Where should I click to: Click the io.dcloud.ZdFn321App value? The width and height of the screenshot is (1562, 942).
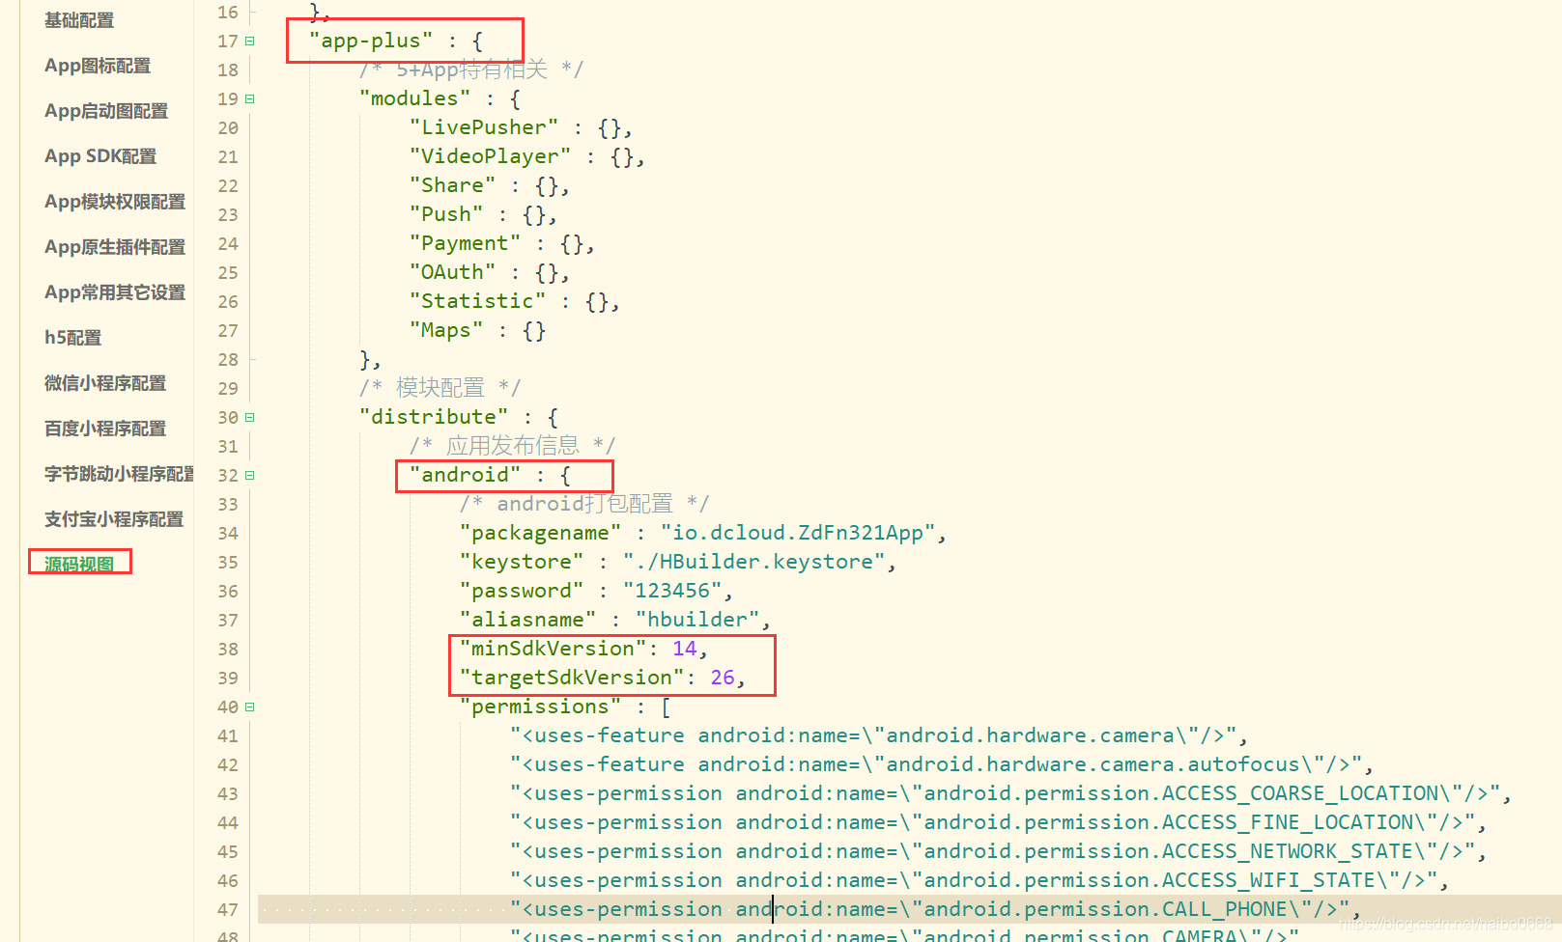[798, 533]
